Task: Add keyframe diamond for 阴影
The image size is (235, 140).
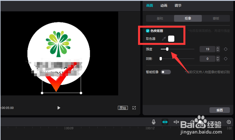Action: (x=226, y=59)
